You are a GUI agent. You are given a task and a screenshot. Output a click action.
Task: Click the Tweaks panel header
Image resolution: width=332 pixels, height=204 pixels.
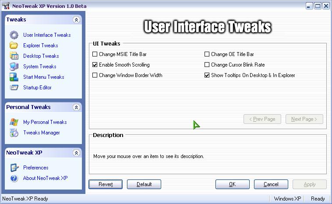43,20
